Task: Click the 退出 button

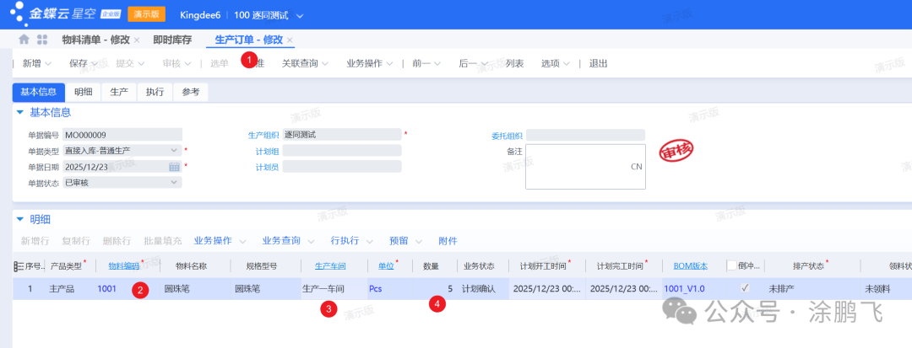Action: [598, 63]
